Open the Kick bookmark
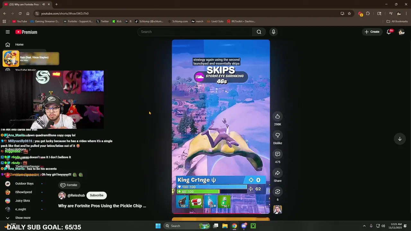411x231 pixels. pyautogui.click(x=117, y=21)
